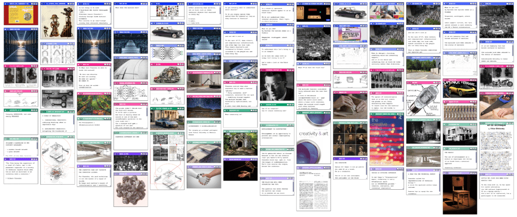Viewport: 517px width, 217px height.
Task: Select the trees and paved plaza photo
Action: (x=423, y=69)
